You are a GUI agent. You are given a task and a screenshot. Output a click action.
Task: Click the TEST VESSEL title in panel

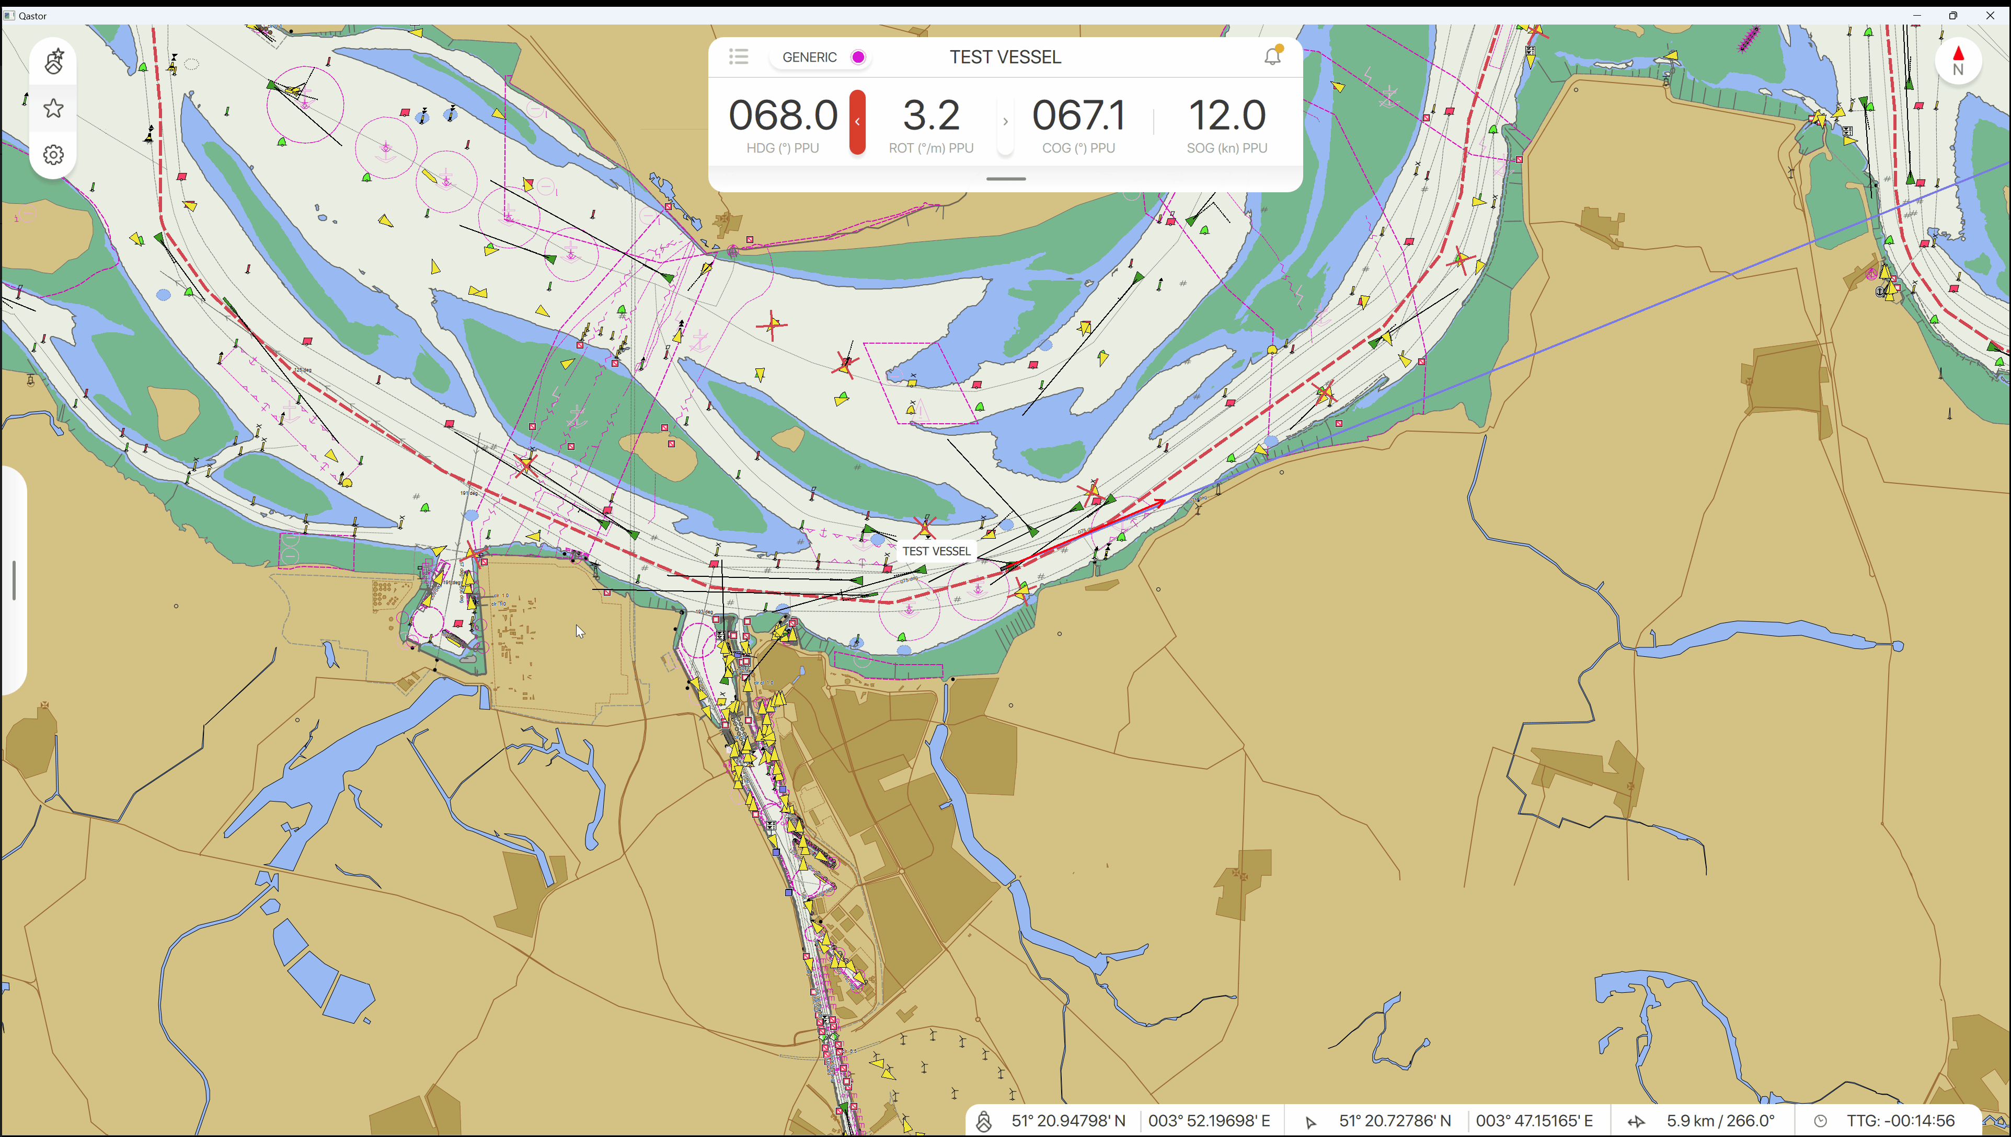pyautogui.click(x=1005, y=57)
